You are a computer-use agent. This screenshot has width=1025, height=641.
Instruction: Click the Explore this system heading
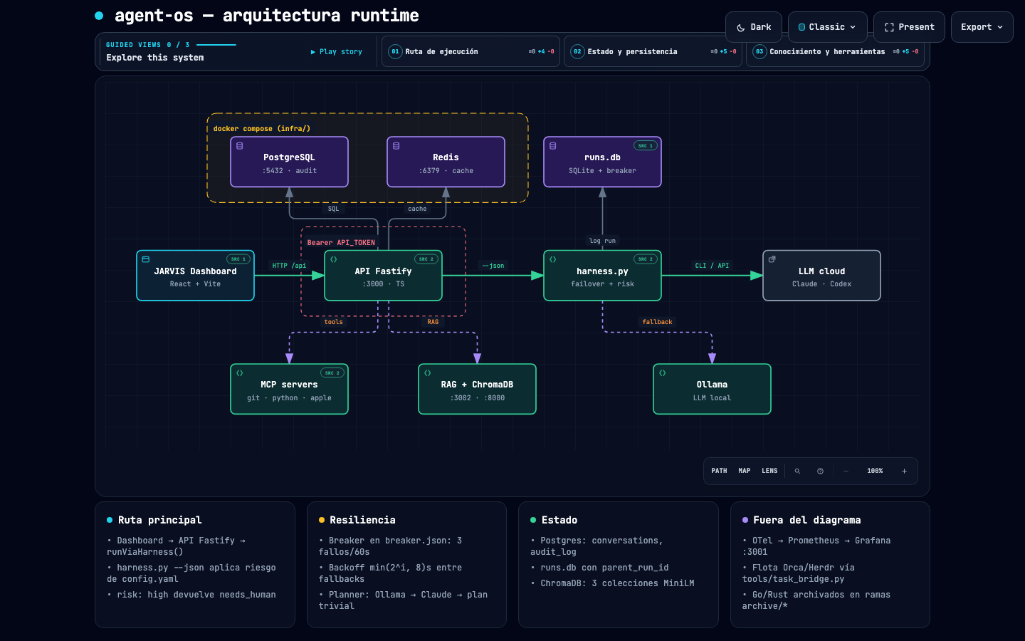point(155,58)
